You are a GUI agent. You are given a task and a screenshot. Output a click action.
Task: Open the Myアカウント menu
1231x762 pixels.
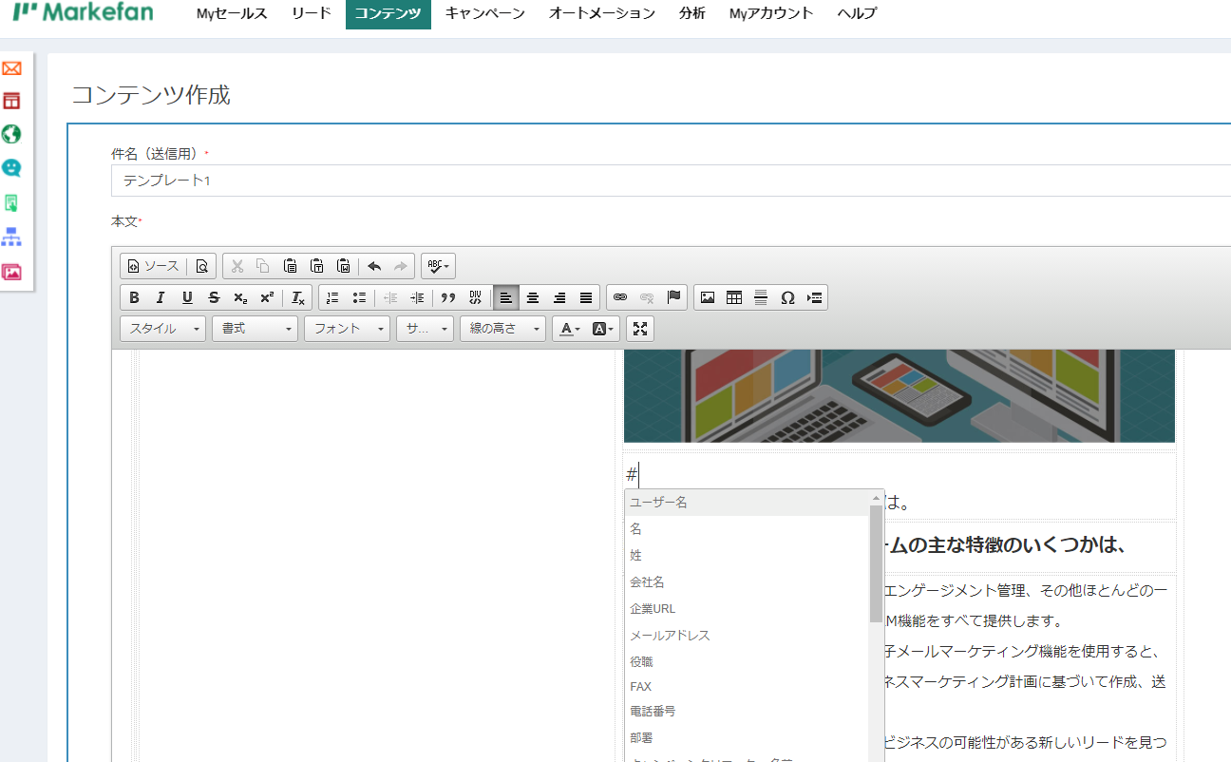tap(771, 13)
